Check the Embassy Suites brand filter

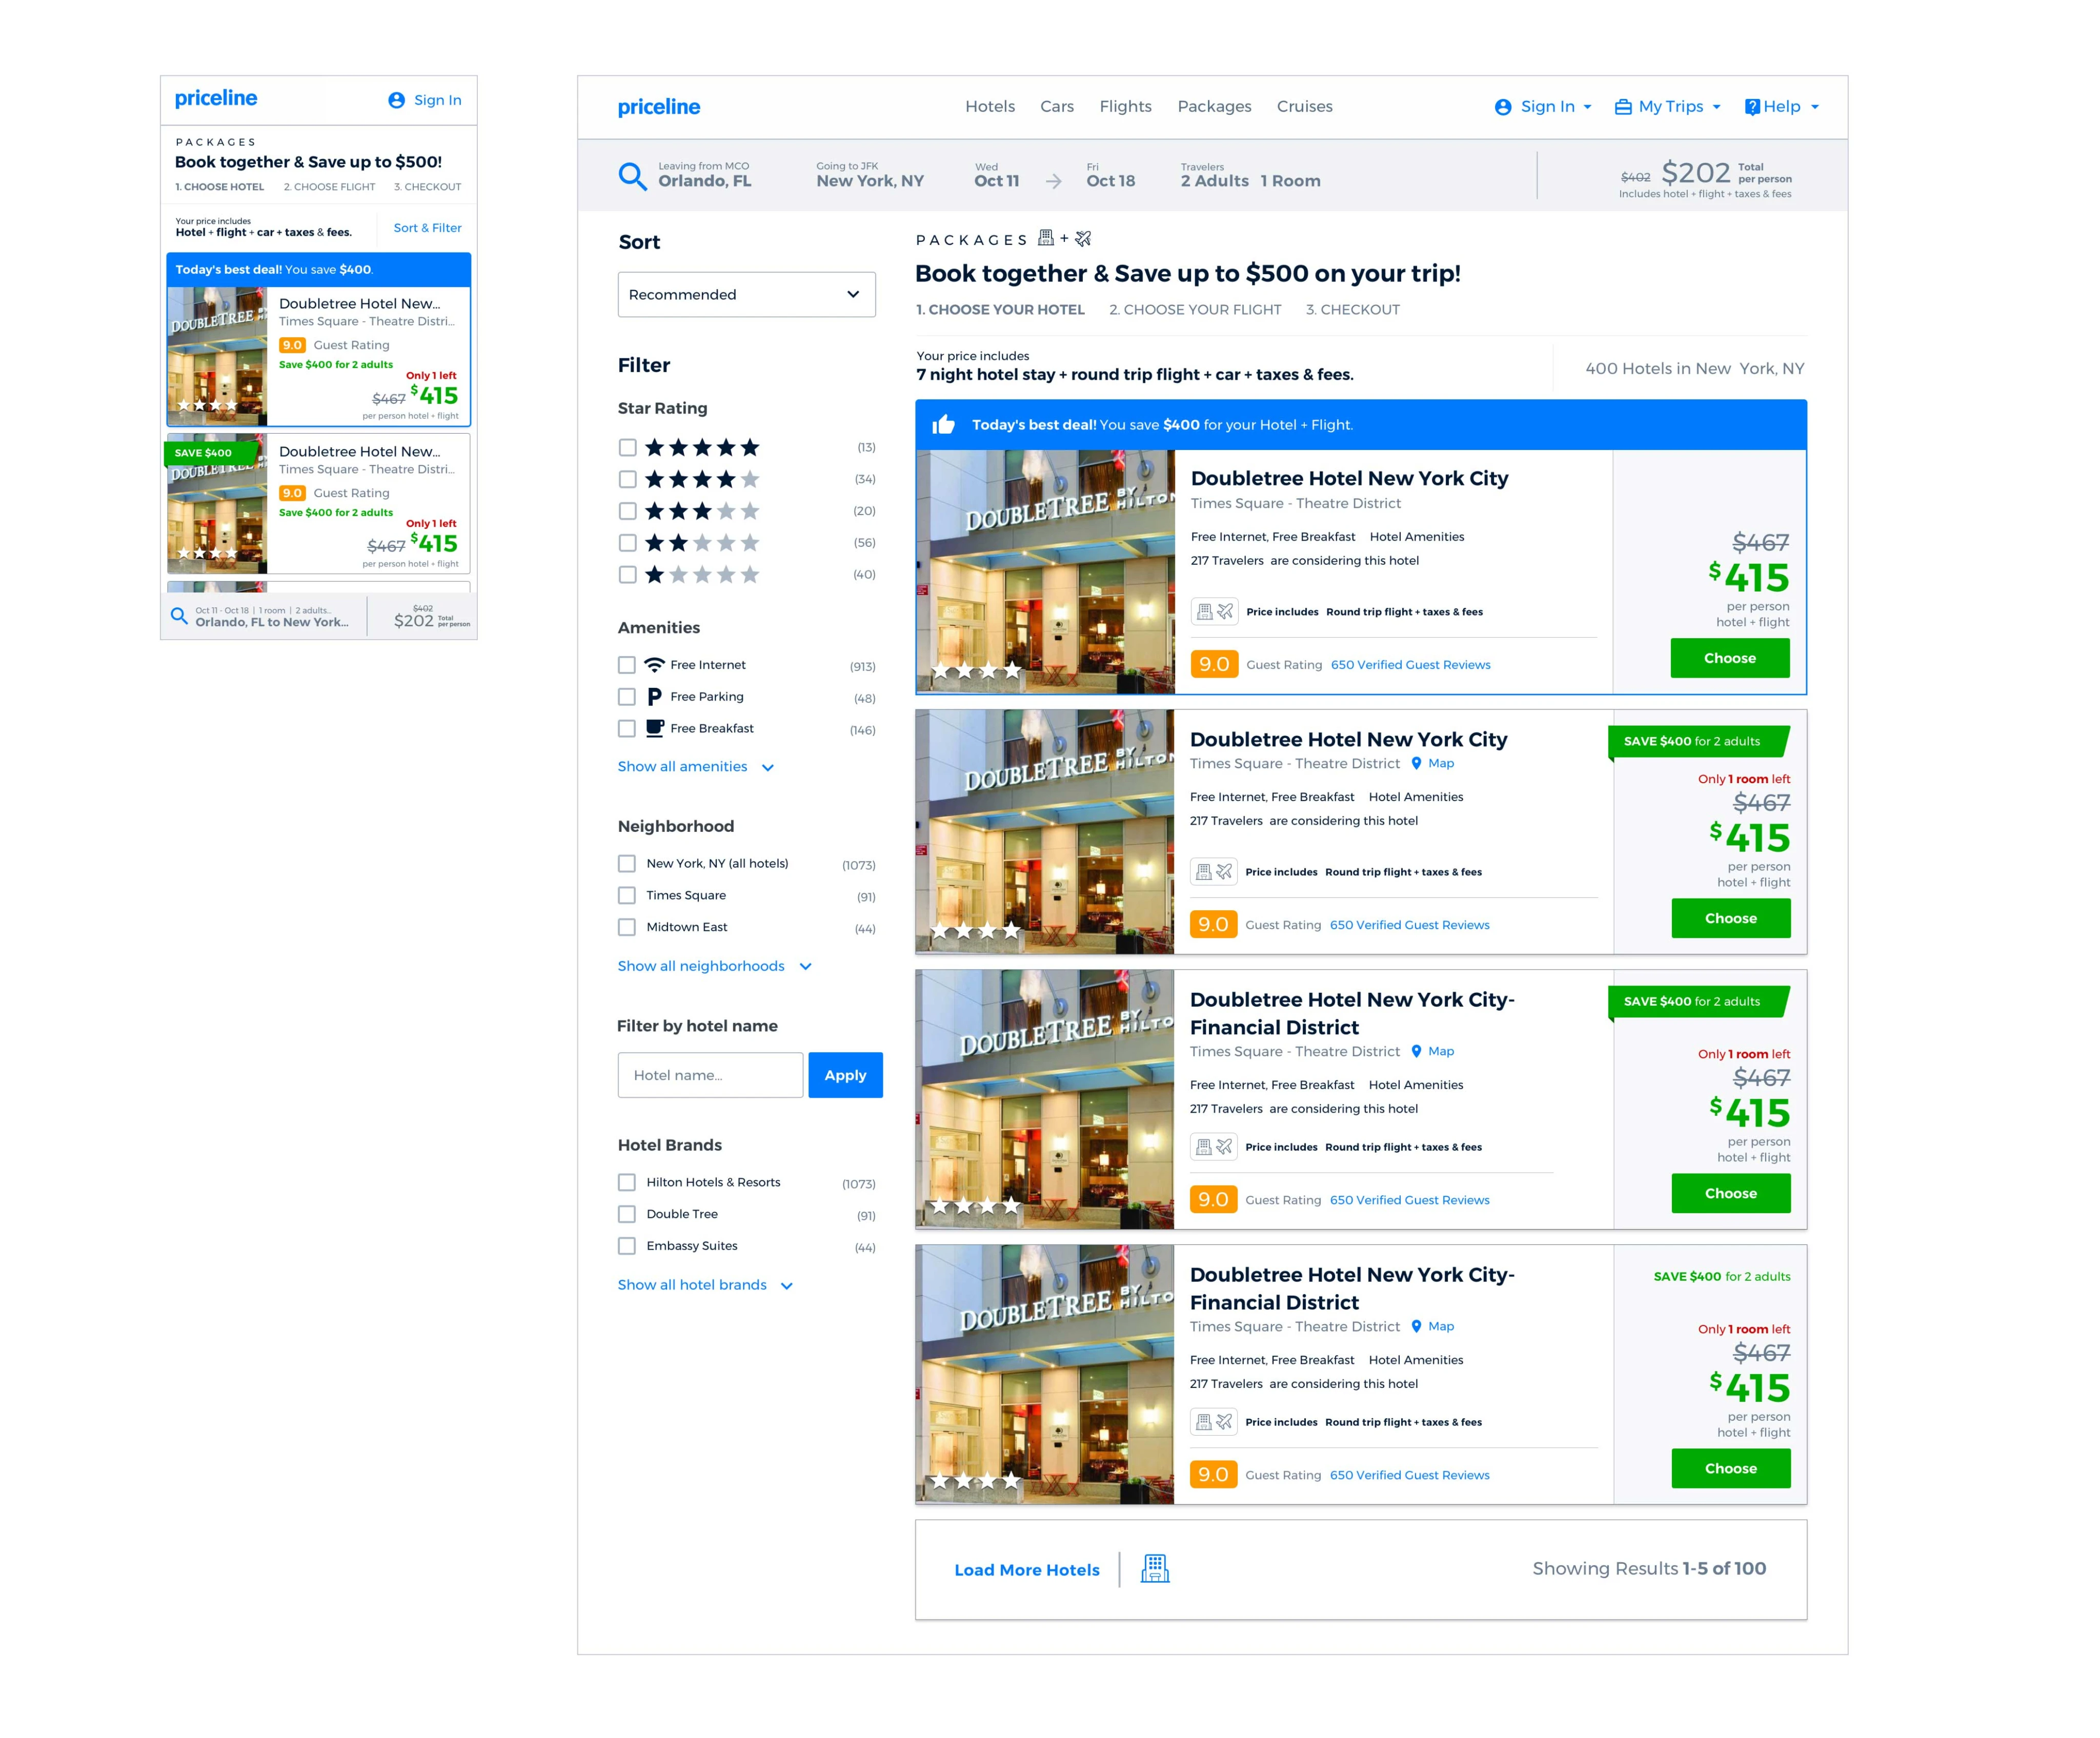[627, 1246]
